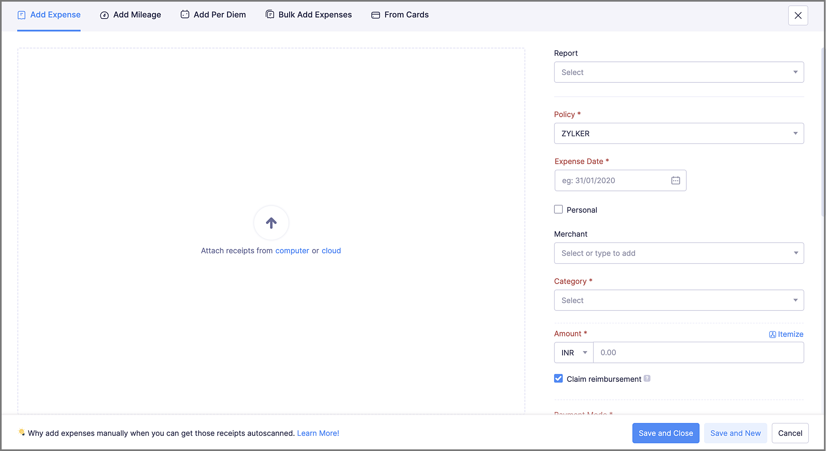Viewport: 826px width, 451px height.
Task: Open the Report select dropdown
Action: point(679,72)
